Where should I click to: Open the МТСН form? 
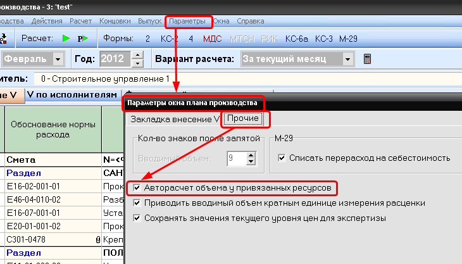pos(242,39)
